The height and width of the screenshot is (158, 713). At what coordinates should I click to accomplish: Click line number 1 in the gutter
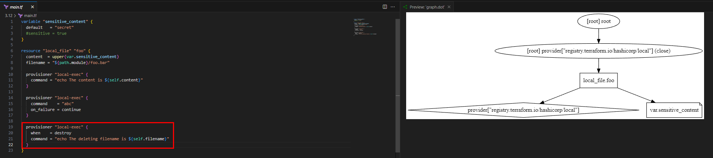12,21
